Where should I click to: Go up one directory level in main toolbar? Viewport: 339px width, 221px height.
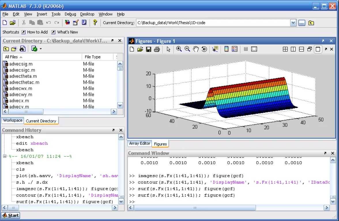pos(311,23)
